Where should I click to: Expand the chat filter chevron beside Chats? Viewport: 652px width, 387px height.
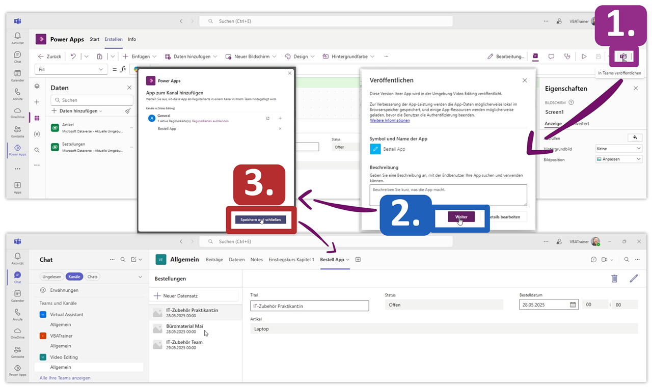[x=140, y=277]
